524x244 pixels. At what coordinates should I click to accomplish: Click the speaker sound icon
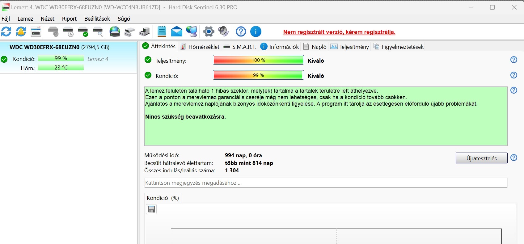[x=224, y=32]
